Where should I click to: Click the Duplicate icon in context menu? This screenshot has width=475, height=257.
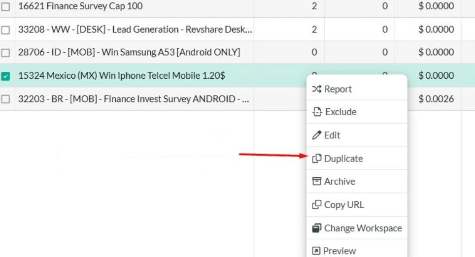[317, 159]
